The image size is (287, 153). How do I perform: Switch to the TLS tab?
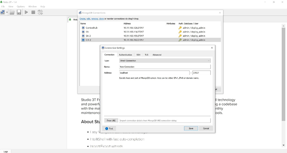pos(147,55)
